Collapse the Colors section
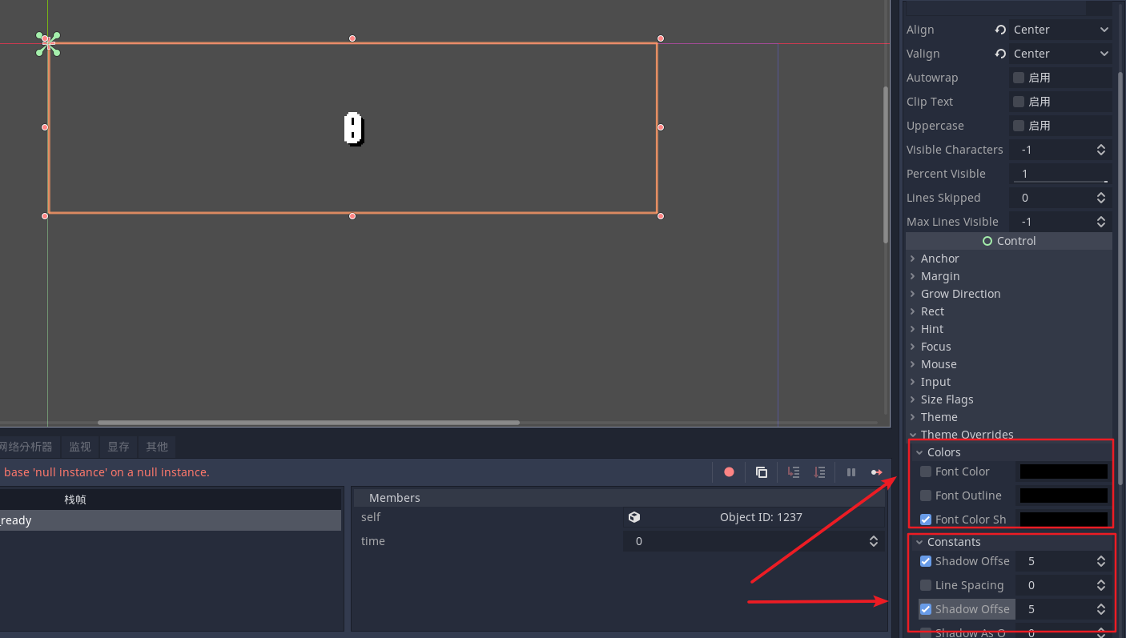 (1012, 452)
